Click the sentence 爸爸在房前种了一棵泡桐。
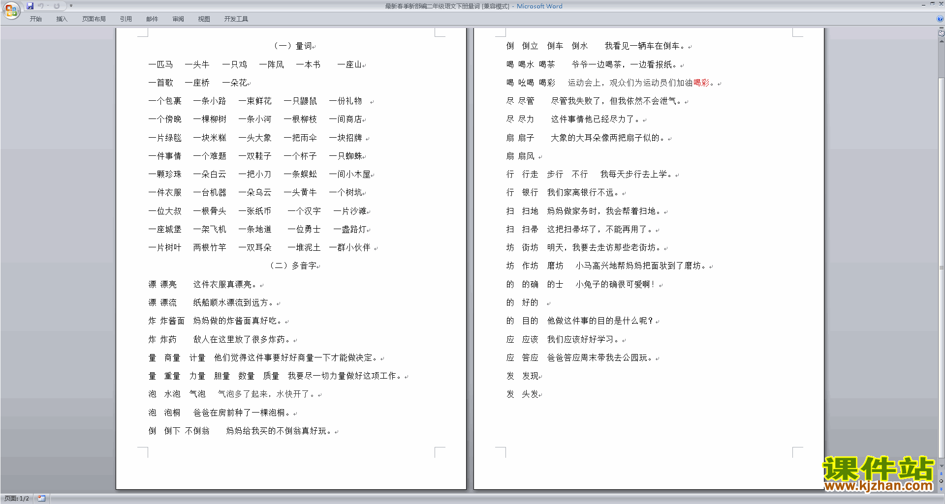This screenshot has width=945, height=504. click(x=243, y=413)
